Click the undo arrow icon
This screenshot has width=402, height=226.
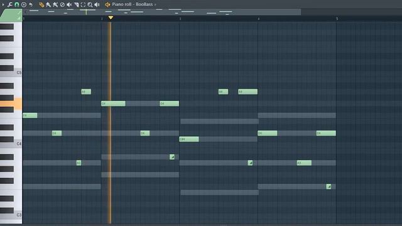coord(31,4)
